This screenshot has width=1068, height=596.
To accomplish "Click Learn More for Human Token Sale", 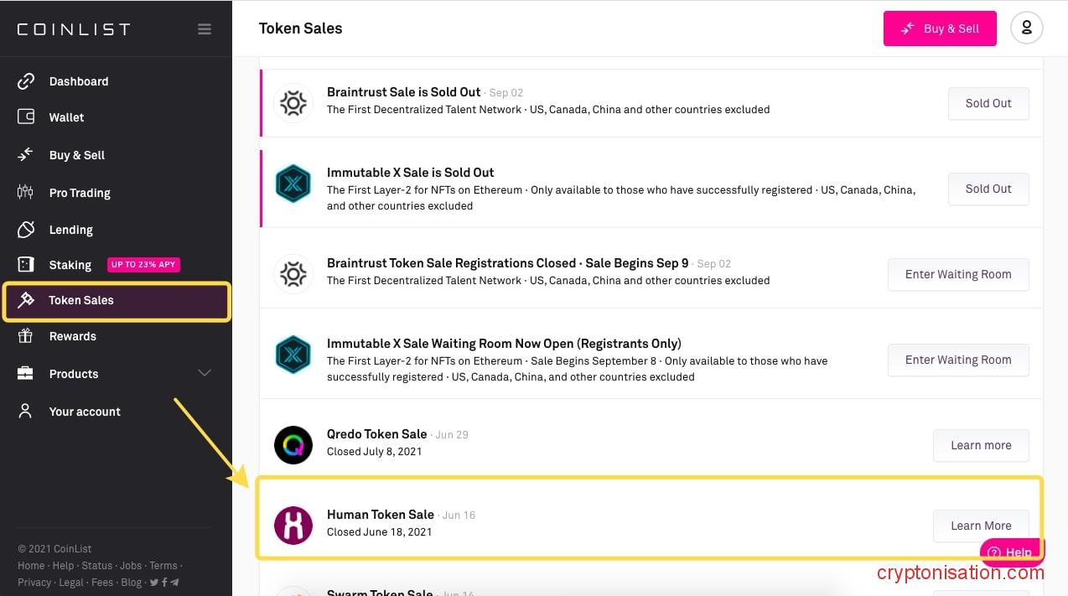I will tap(981, 526).
